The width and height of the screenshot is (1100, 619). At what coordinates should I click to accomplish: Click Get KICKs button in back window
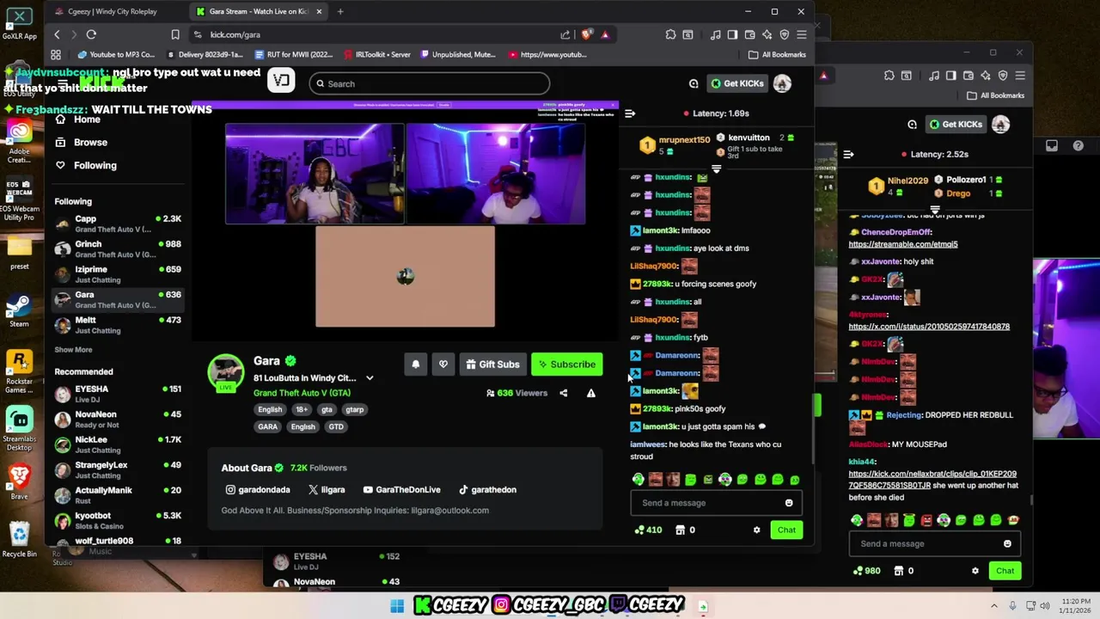click(x=956, y=125)
